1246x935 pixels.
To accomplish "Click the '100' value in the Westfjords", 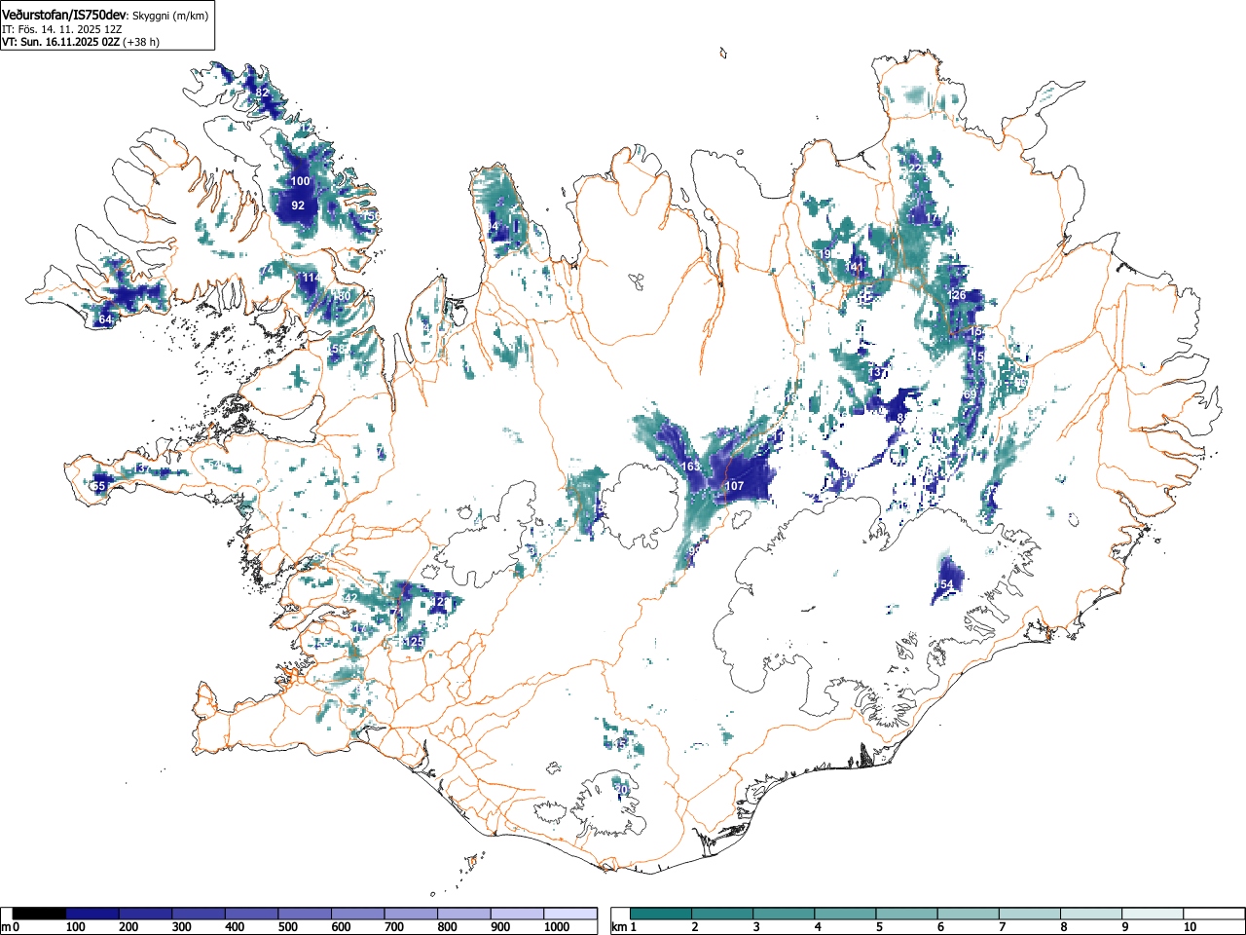I will (301, 181).
